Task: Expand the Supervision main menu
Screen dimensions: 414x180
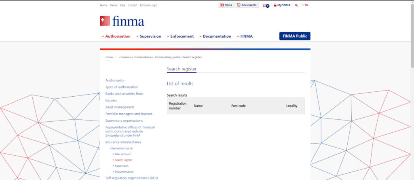Action: [x=149, y=36]
